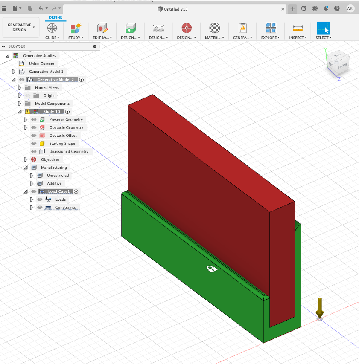This screenshot has width=359, height=364.
Task: Open the notifications bell
Action: (x=326, y=9)
